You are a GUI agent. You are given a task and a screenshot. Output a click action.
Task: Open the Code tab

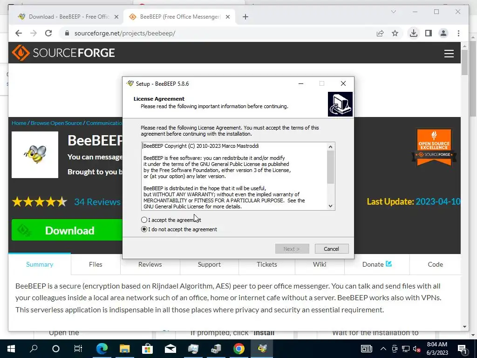tap(436, 264)
